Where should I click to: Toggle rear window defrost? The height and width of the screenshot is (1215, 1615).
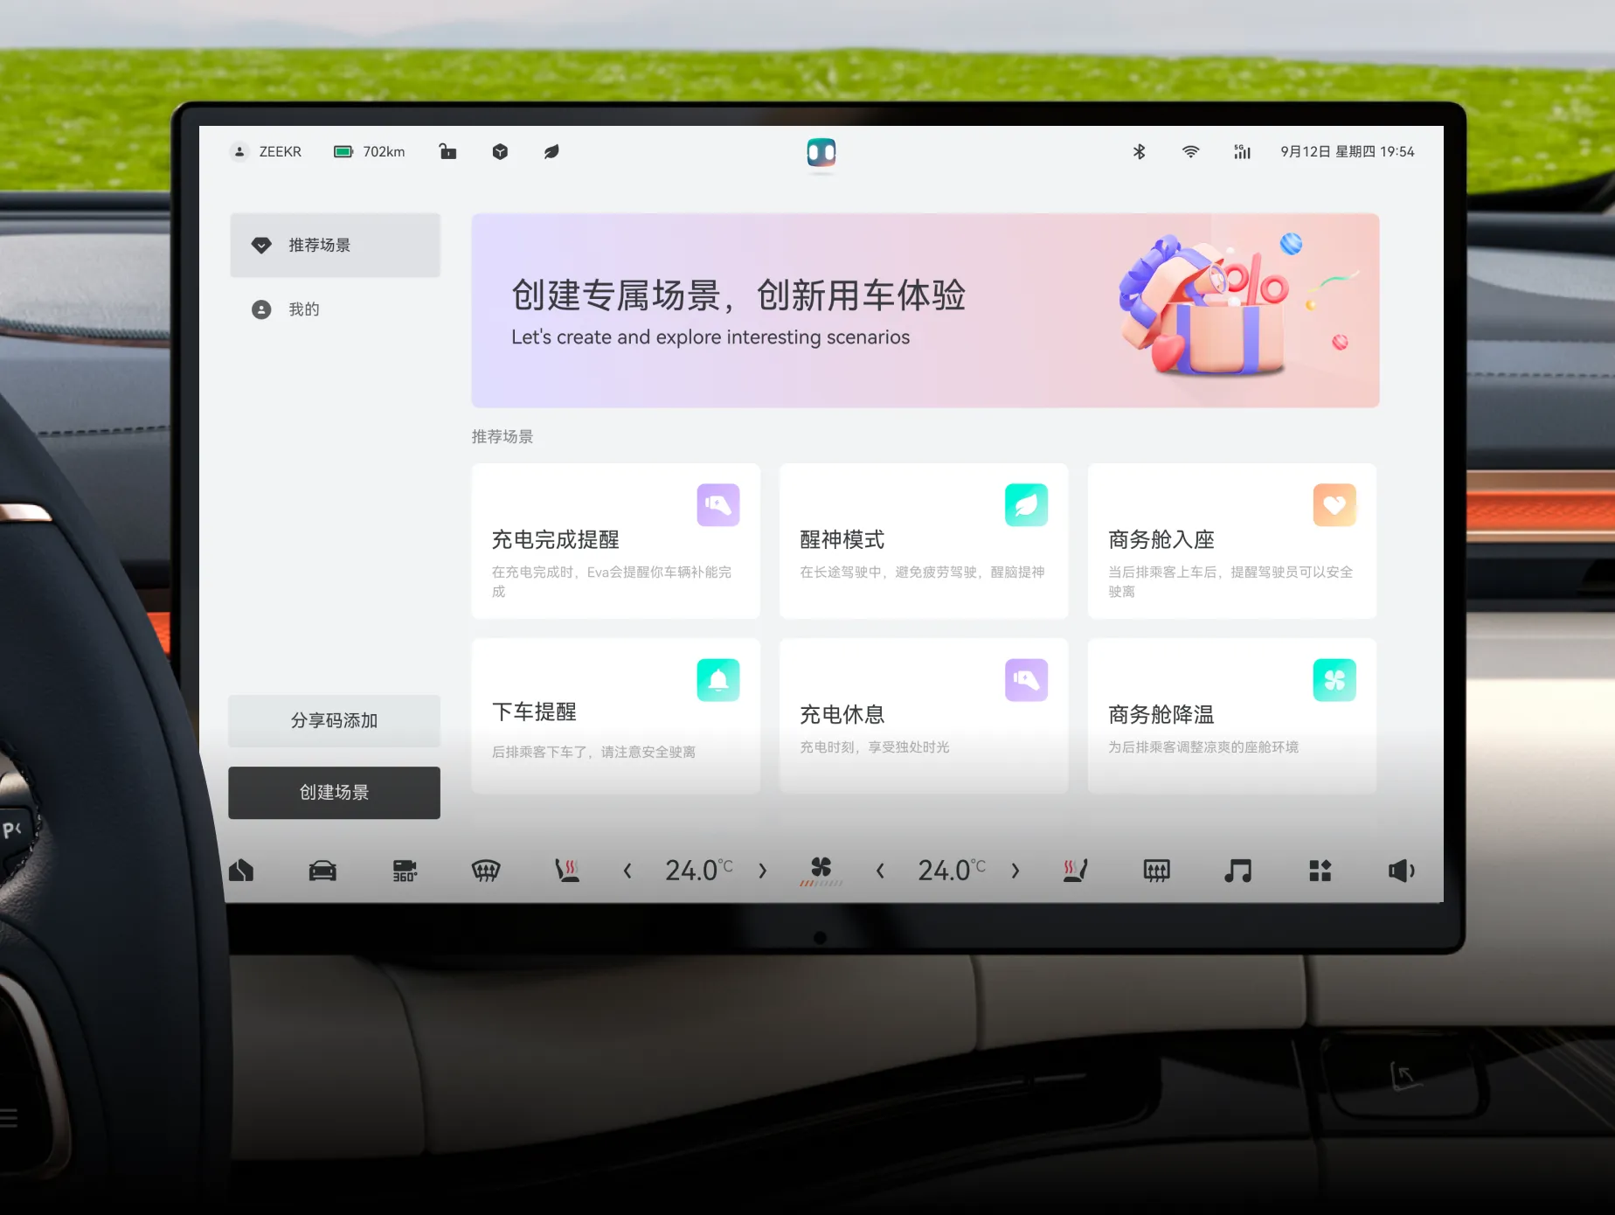click(1157, 871)
